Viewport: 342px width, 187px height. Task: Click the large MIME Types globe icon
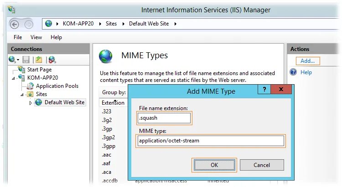106,56
